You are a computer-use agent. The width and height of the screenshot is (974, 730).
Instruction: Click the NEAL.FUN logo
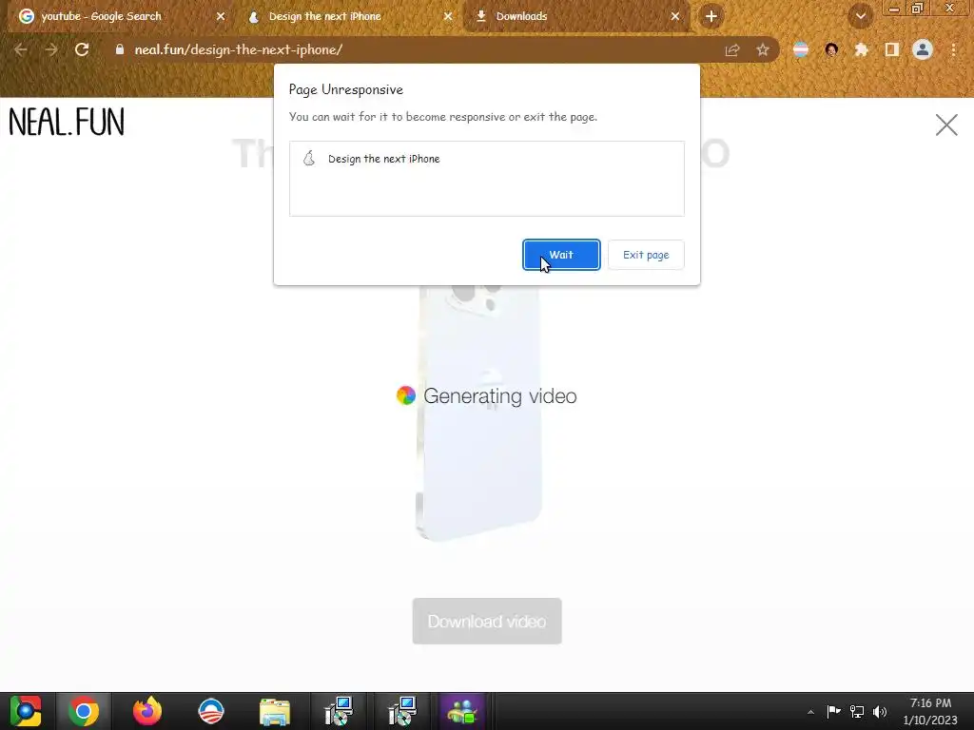(67, 122)
